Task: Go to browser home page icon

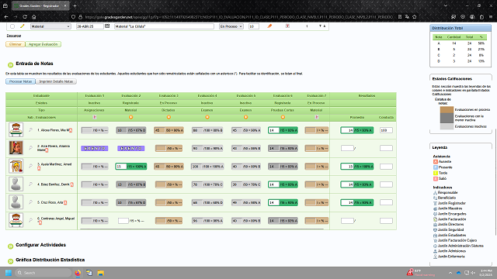Action: (x=34, y=17)
